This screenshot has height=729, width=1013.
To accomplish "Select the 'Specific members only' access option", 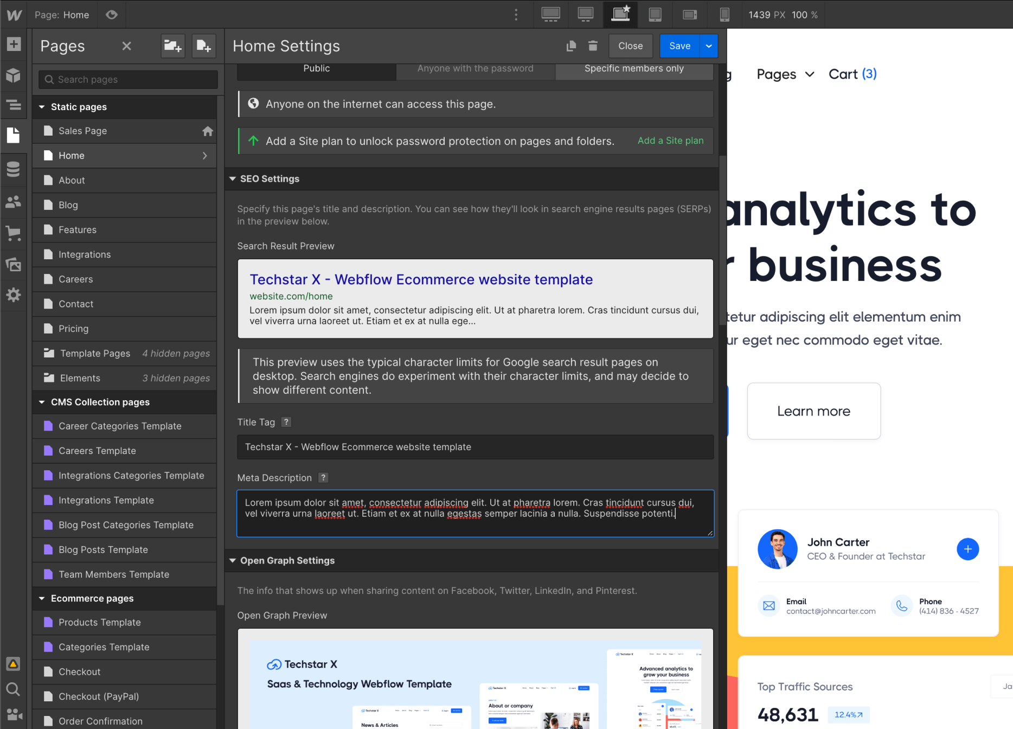I will [x=633, y=68].
